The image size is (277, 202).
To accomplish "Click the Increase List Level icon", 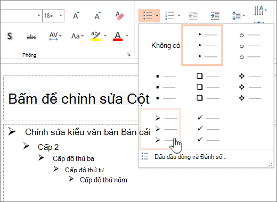I will coord(215,15).
